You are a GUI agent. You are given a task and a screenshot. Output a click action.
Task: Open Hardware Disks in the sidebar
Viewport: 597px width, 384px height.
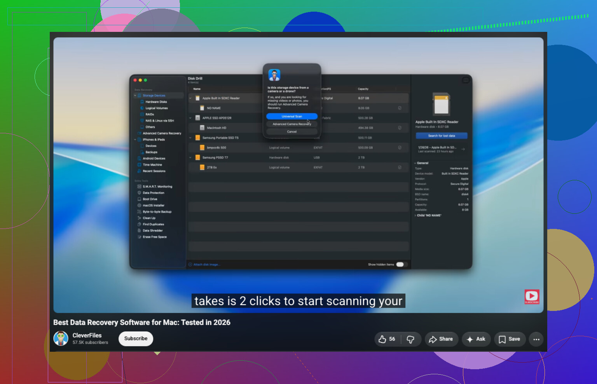point(156,102)
